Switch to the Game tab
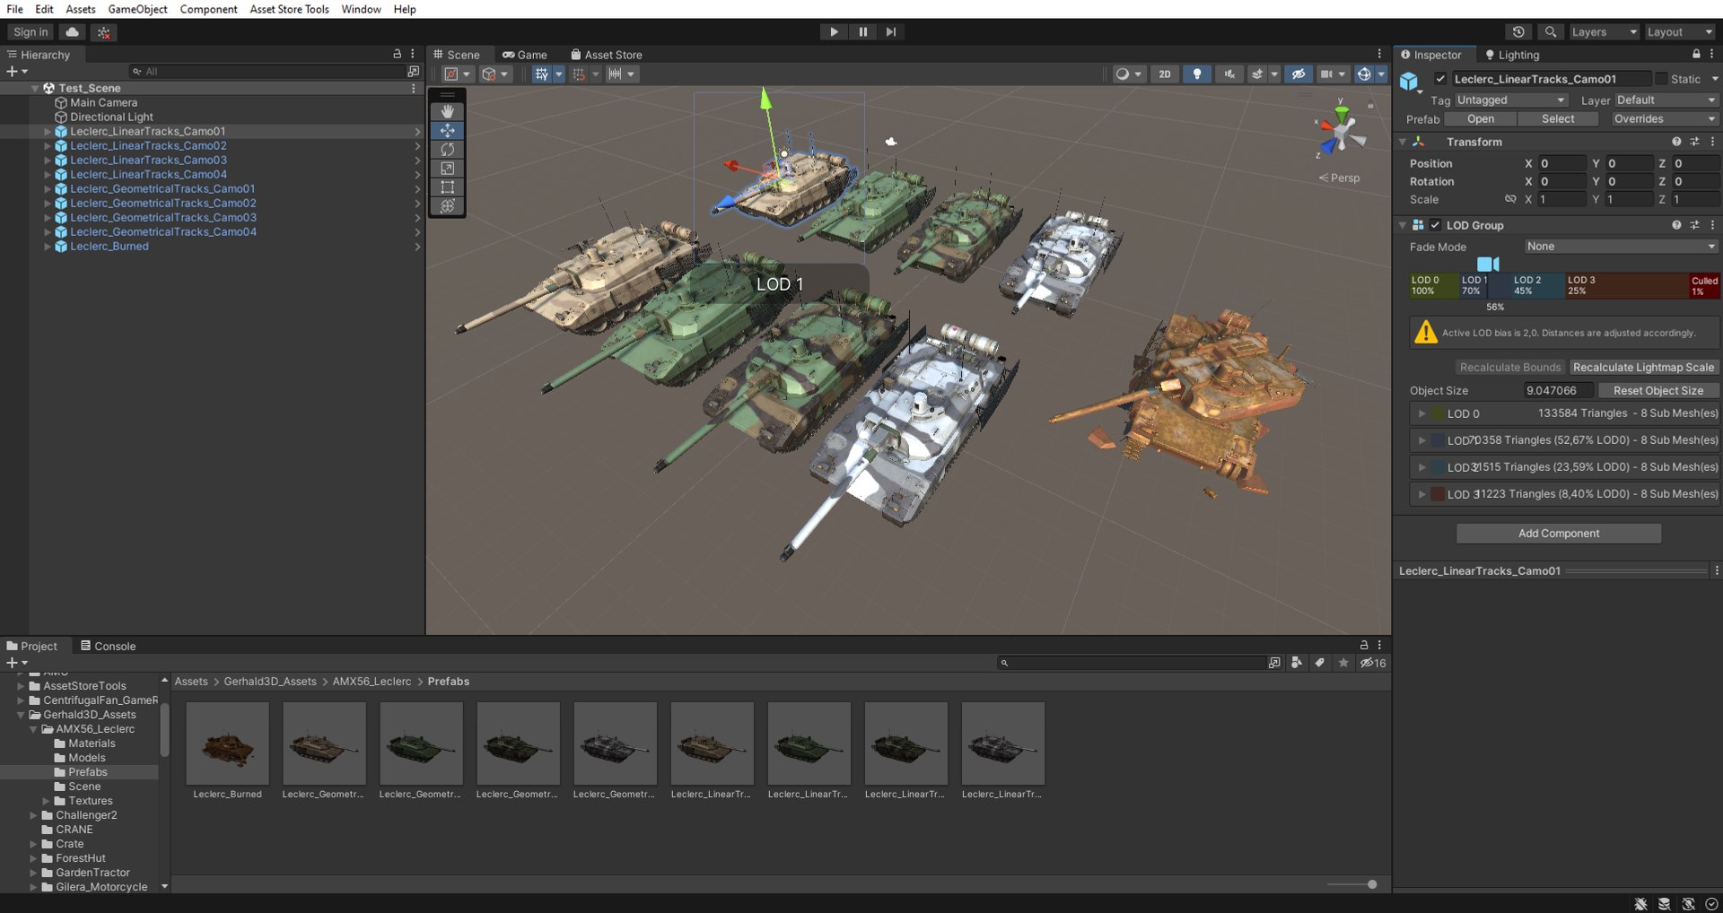Image resolution: width=1723 pixels, height=913 pixels. pos(525,55)
